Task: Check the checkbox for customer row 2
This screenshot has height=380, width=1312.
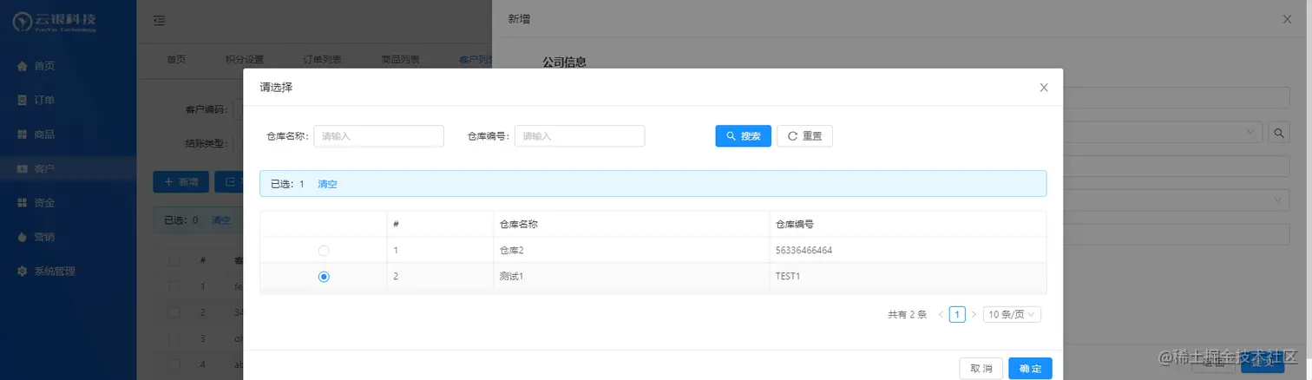Action: (x=174, y=311)
